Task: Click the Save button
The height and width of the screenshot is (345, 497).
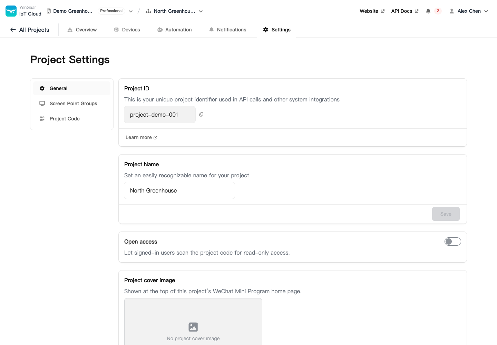Action: pos(446,214)
